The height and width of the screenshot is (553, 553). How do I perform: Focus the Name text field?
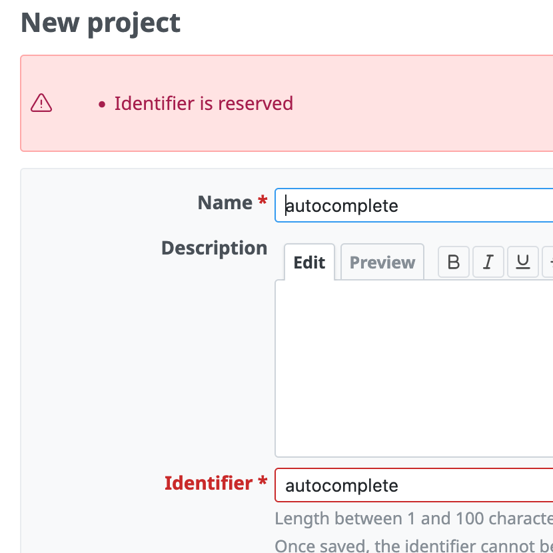click(x=413, y=205)
